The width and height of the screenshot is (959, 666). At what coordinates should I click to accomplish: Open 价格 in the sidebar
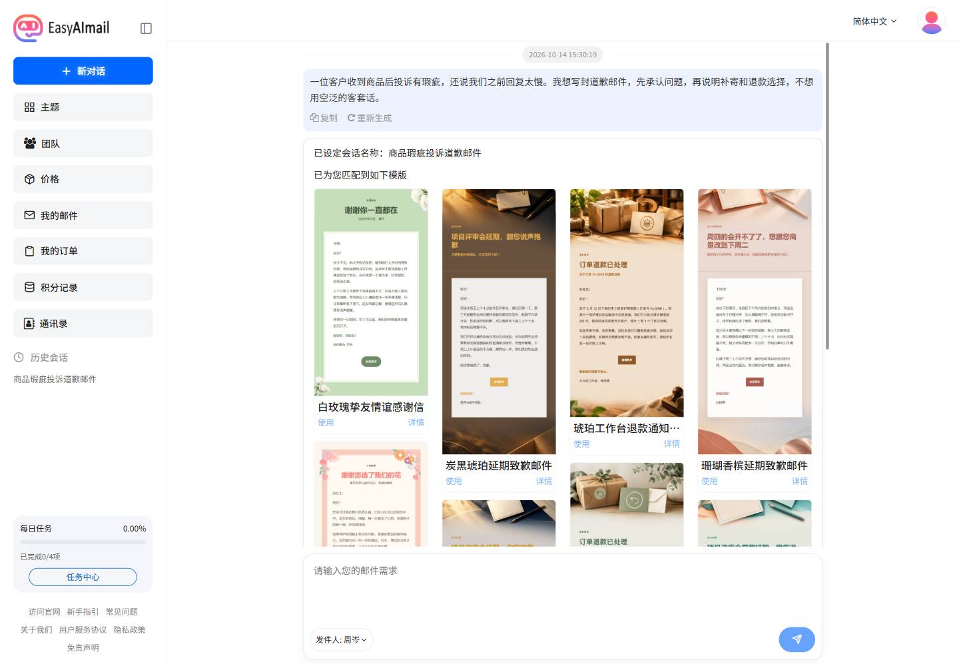83,179
